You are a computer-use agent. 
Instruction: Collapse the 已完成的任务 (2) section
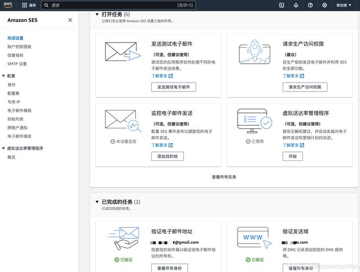[97, 202]
